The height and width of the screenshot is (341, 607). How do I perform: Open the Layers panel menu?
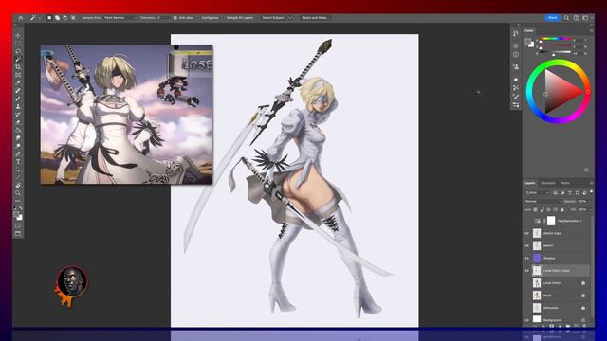pyautogui.click(x=591, y=183)
